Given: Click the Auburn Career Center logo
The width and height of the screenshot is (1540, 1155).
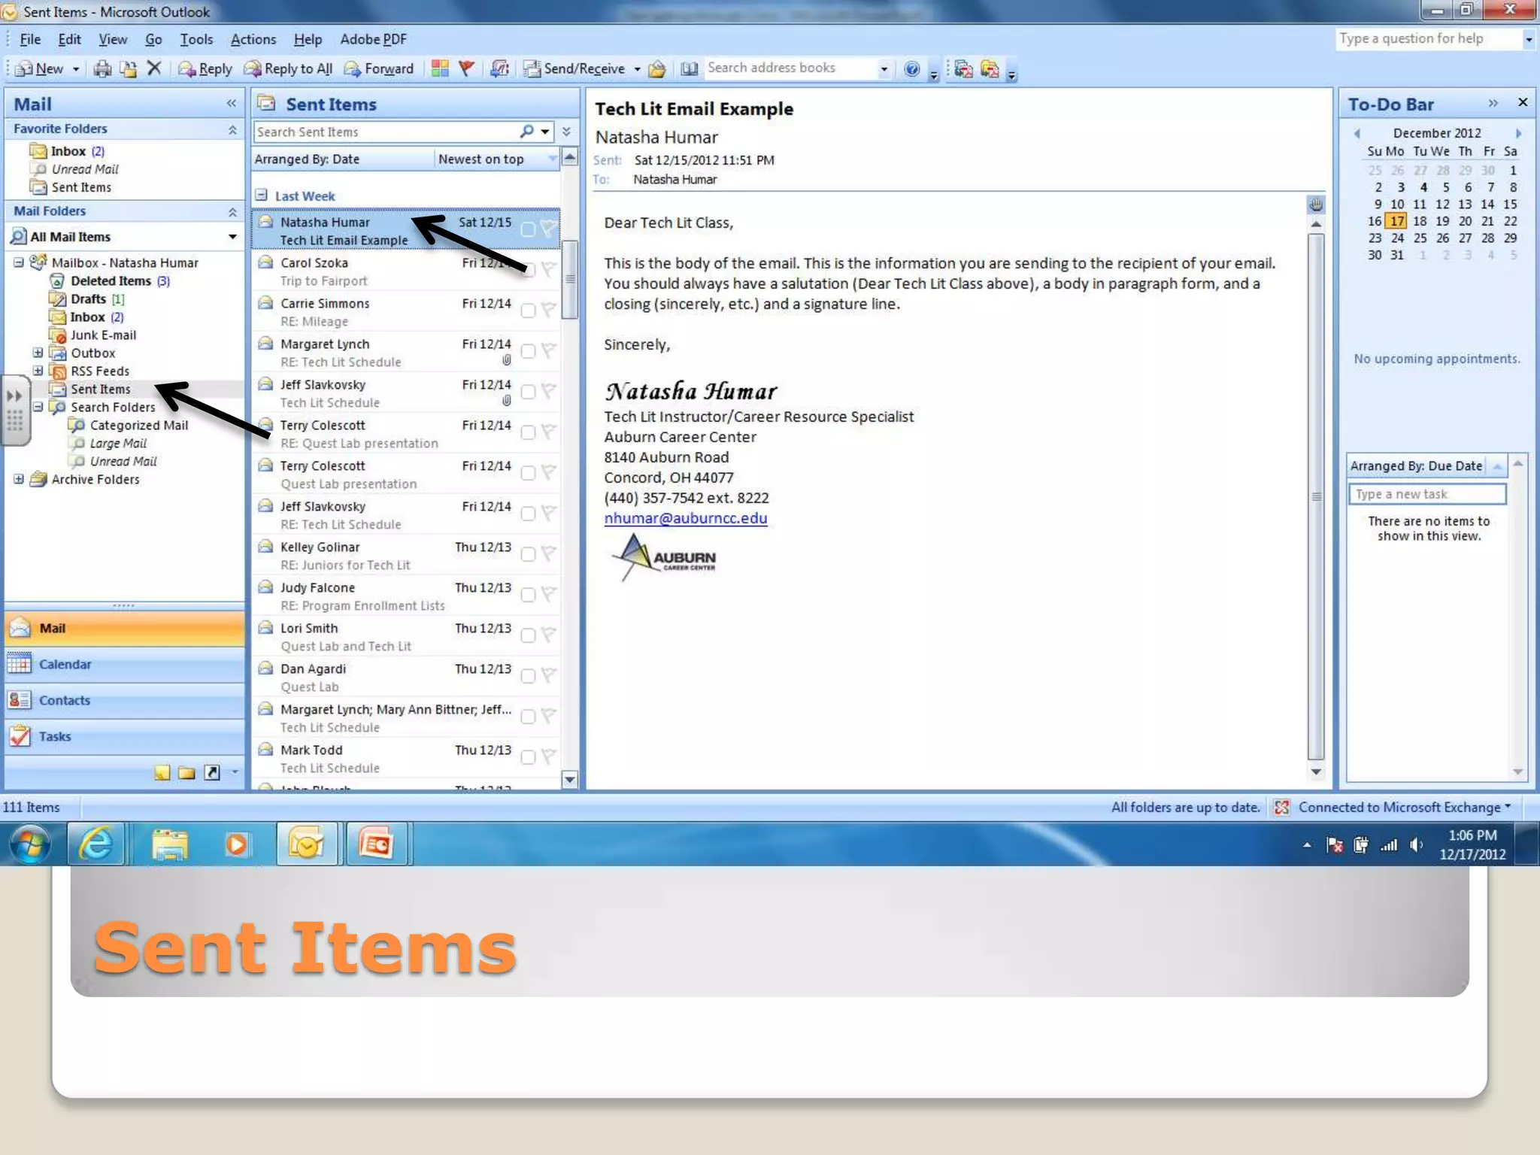Looking at the screenshot, I should click(x=663, y=557).
